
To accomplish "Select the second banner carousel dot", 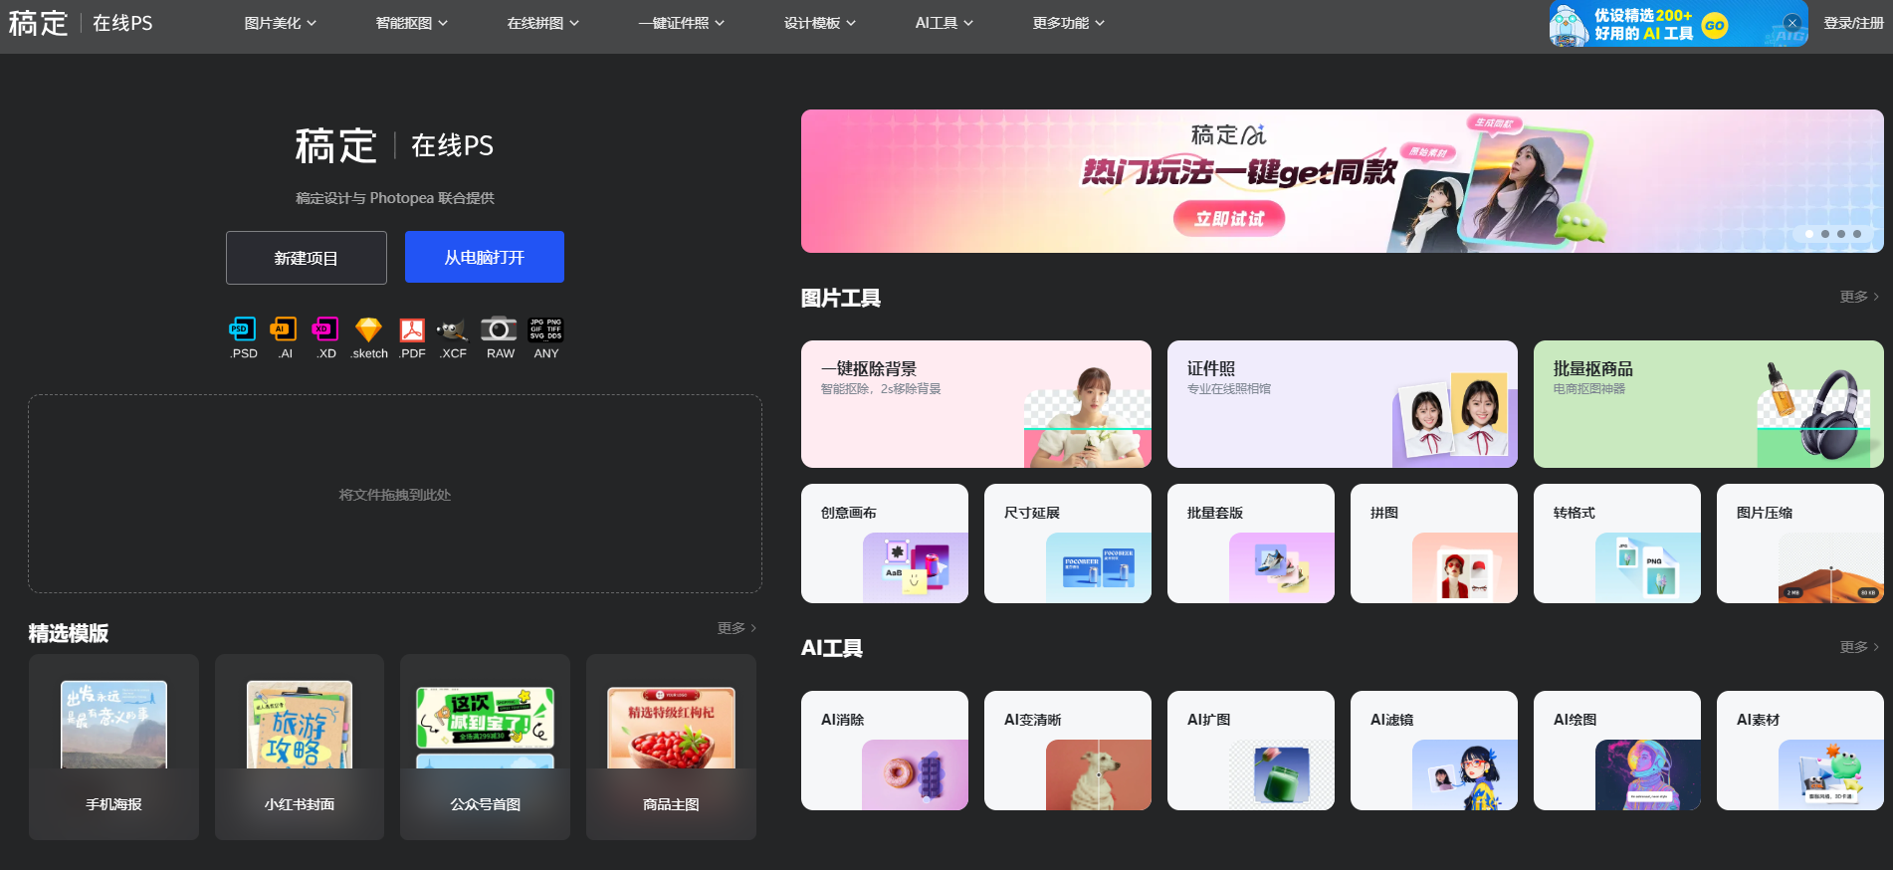I will pos(1825,234).
